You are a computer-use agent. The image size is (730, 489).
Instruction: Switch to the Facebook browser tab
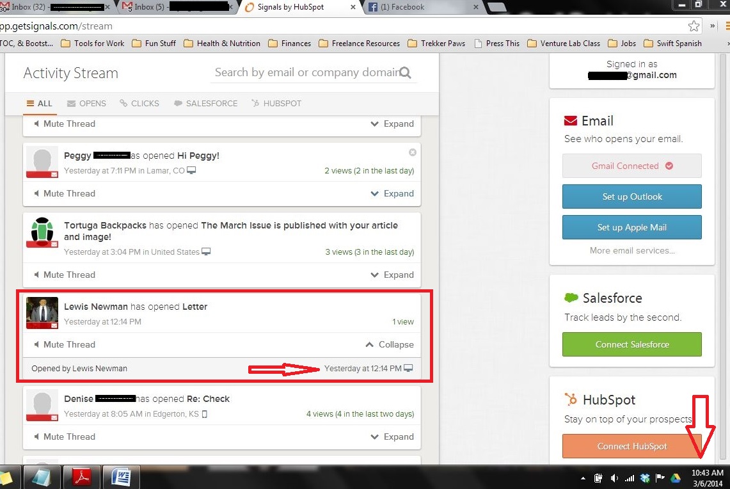(422, 7)
